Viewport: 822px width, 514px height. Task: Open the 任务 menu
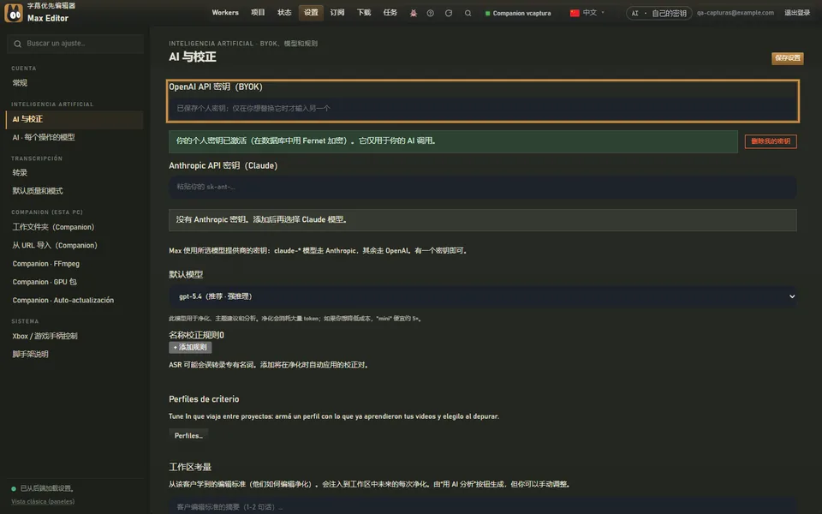(x=390, y=13)
